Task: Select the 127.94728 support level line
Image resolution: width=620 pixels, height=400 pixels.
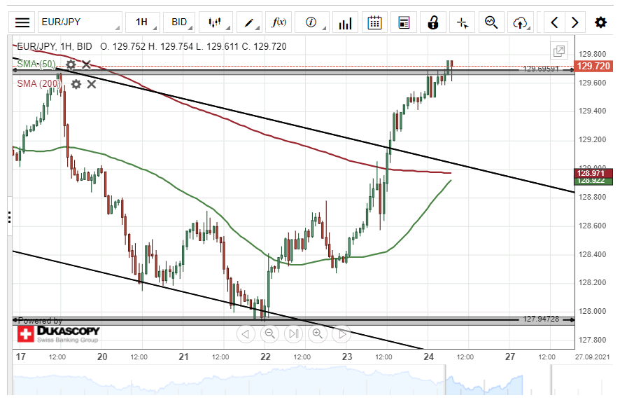Action: coord(293,320)
